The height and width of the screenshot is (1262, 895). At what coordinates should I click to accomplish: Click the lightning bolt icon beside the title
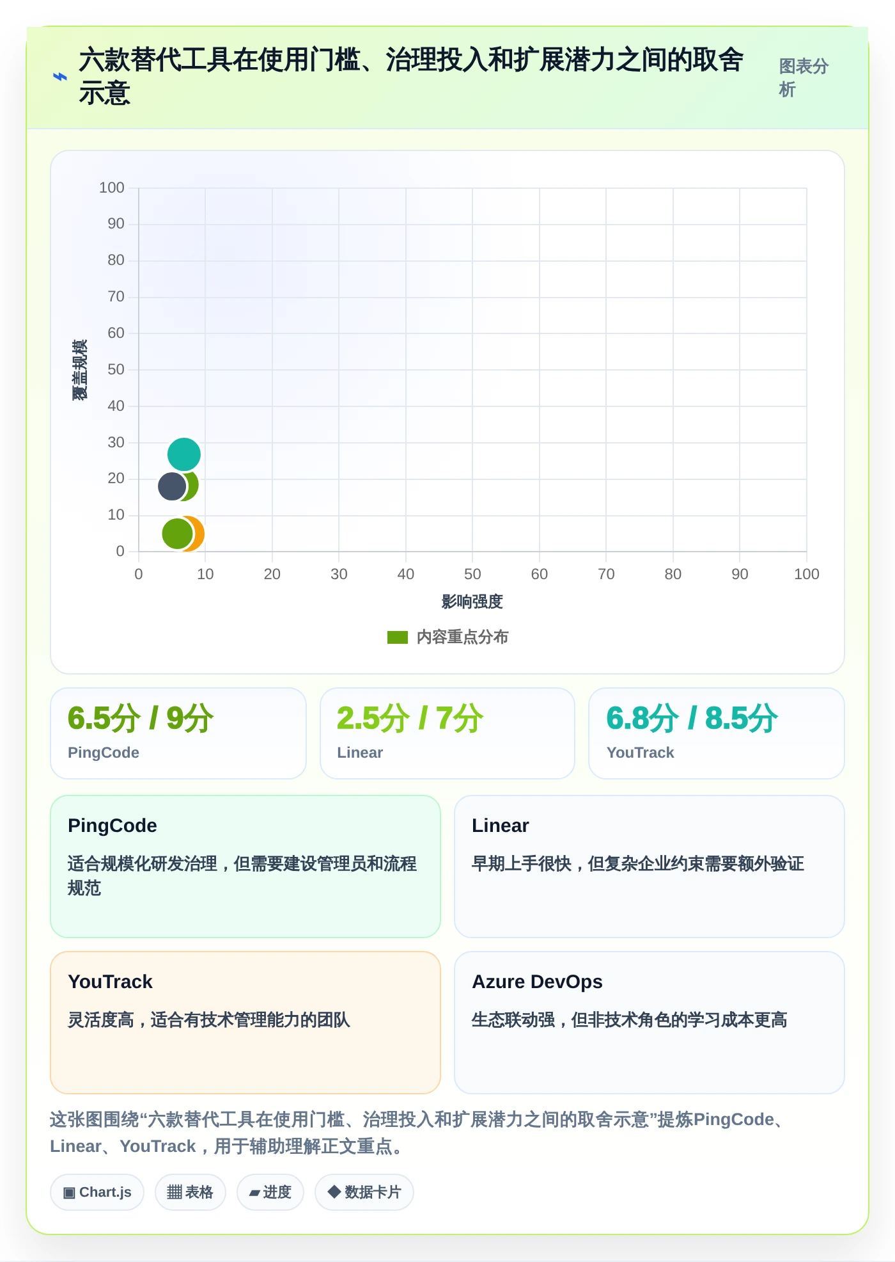[x=59, y=77]
